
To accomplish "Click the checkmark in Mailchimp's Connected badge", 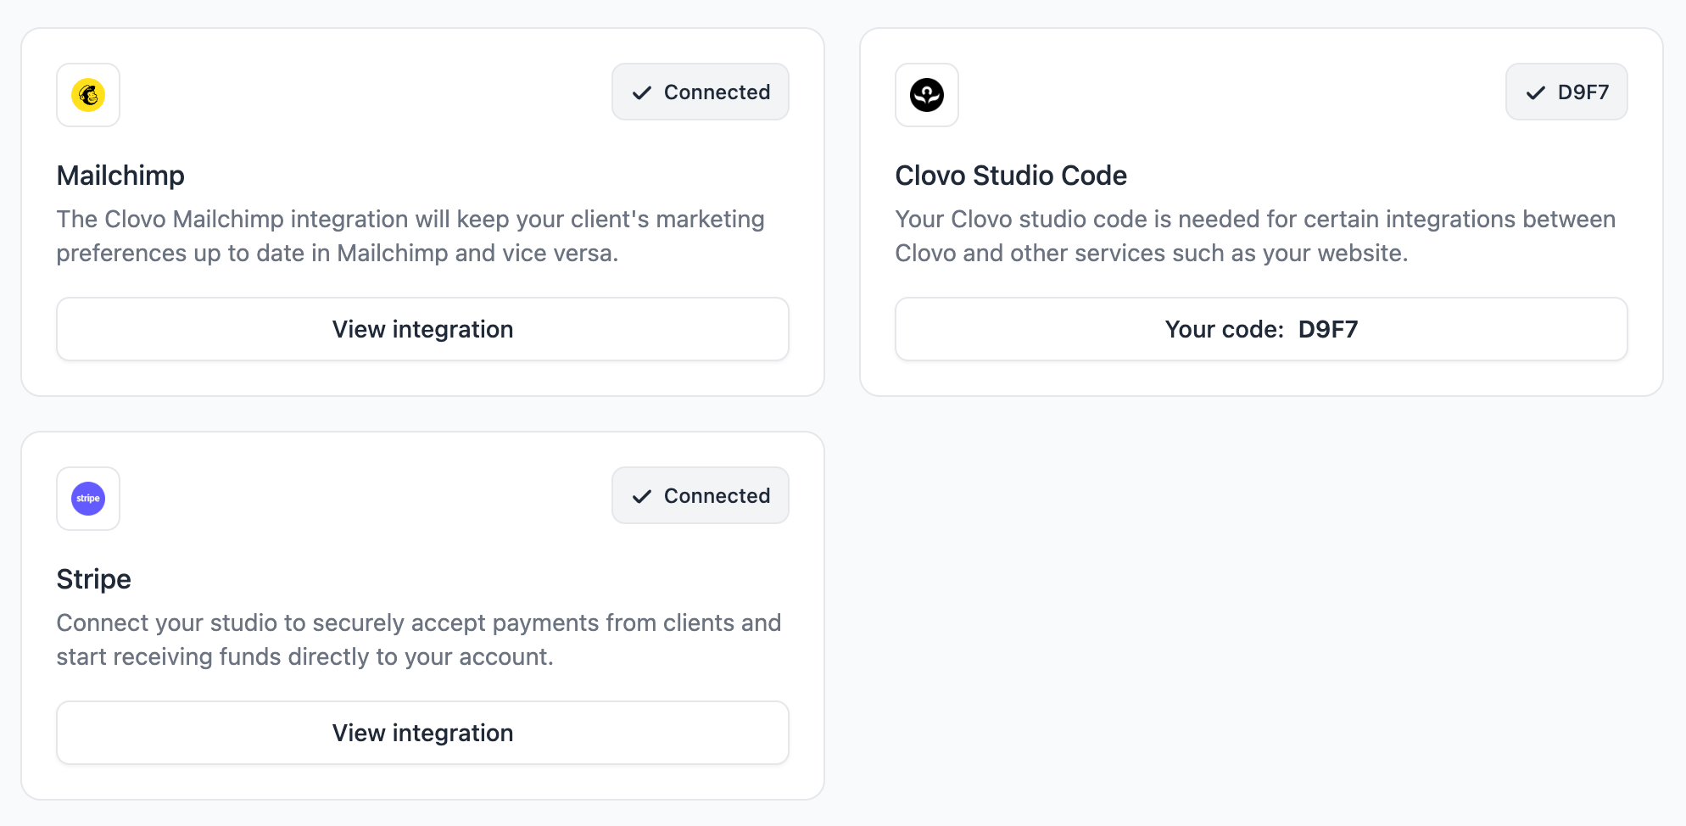I will (642, 92).
